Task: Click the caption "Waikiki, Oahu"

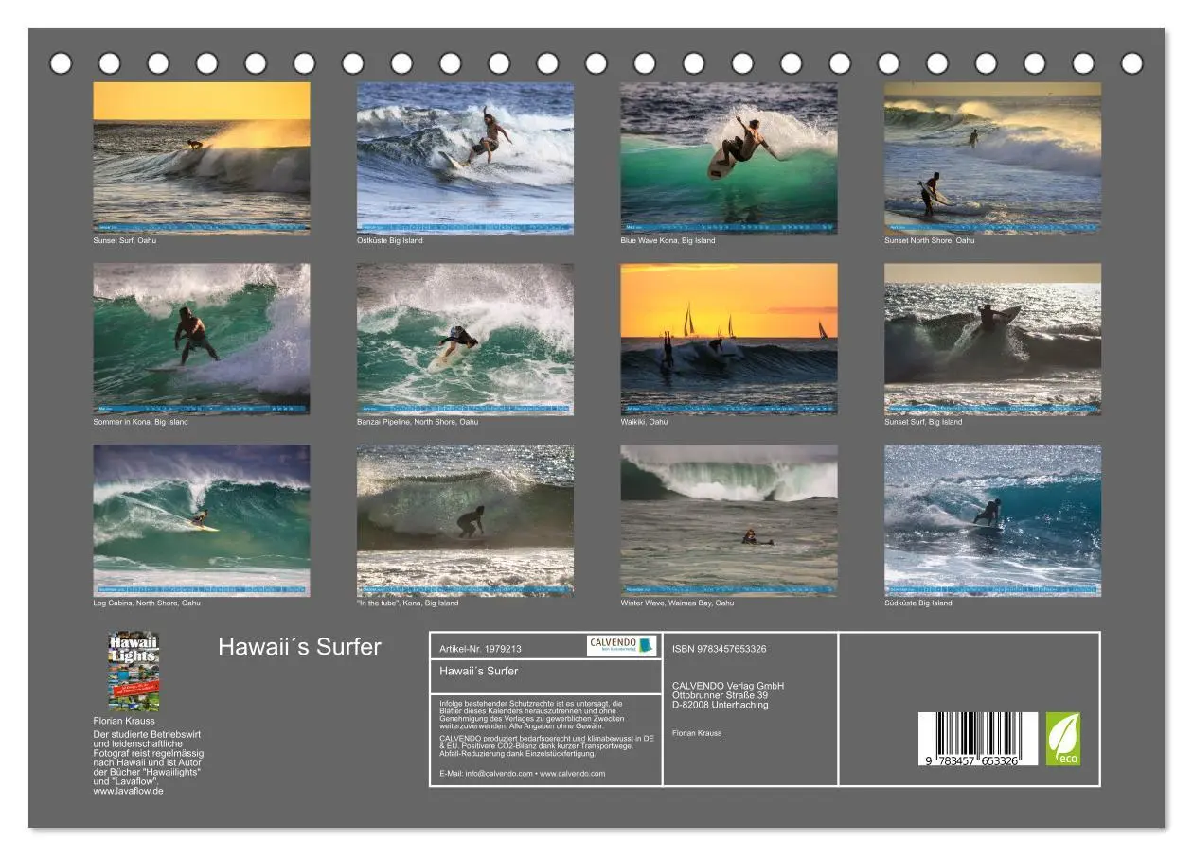Action: 644,422
